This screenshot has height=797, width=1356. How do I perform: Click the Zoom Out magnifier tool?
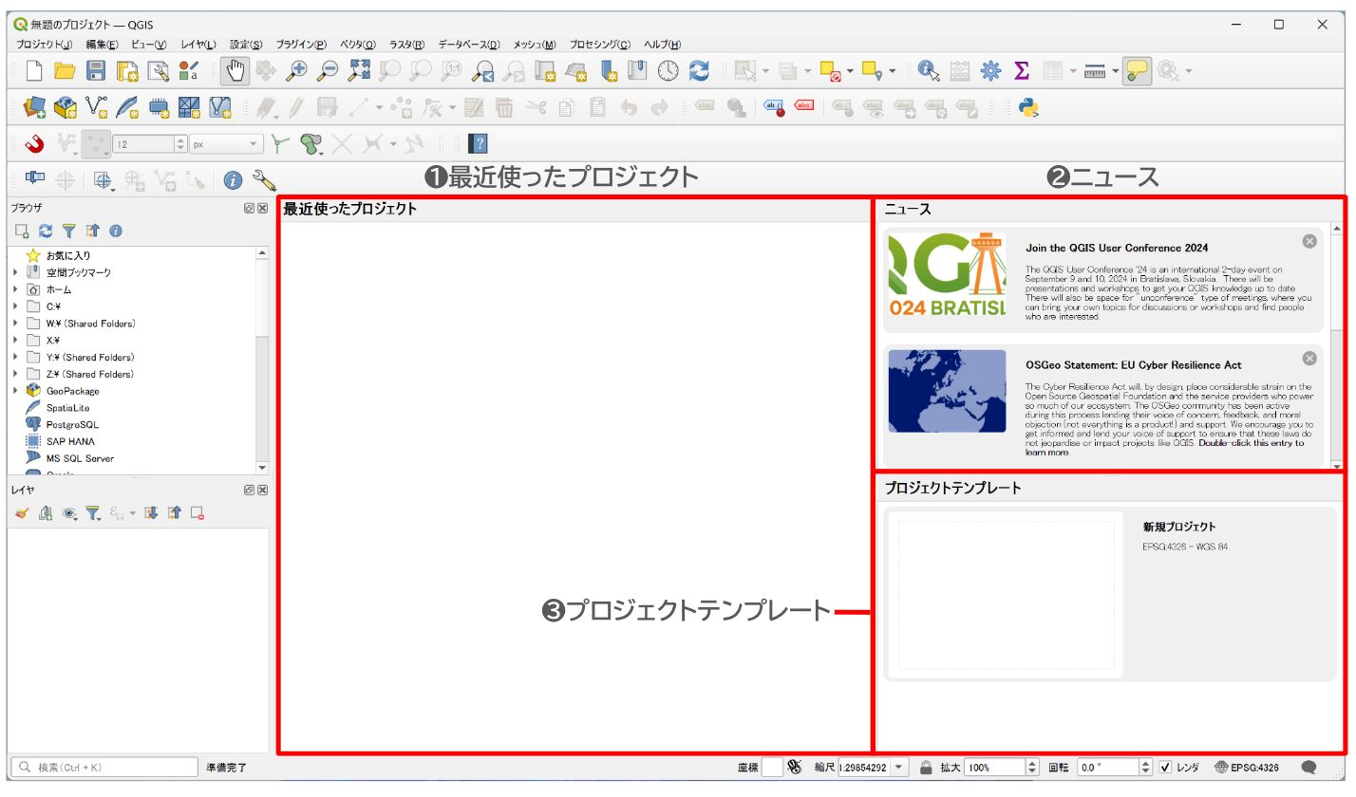tap(328, 70)
